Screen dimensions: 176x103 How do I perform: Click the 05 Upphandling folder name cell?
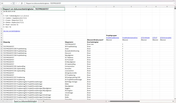click(x=76, y=64)
